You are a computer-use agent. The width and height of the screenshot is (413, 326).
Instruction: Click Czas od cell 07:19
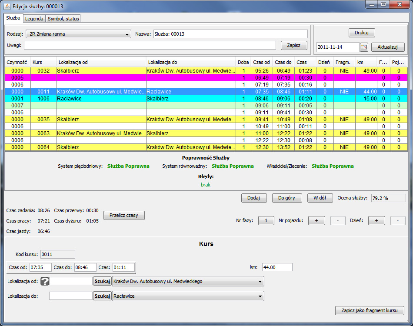point(262,84)
